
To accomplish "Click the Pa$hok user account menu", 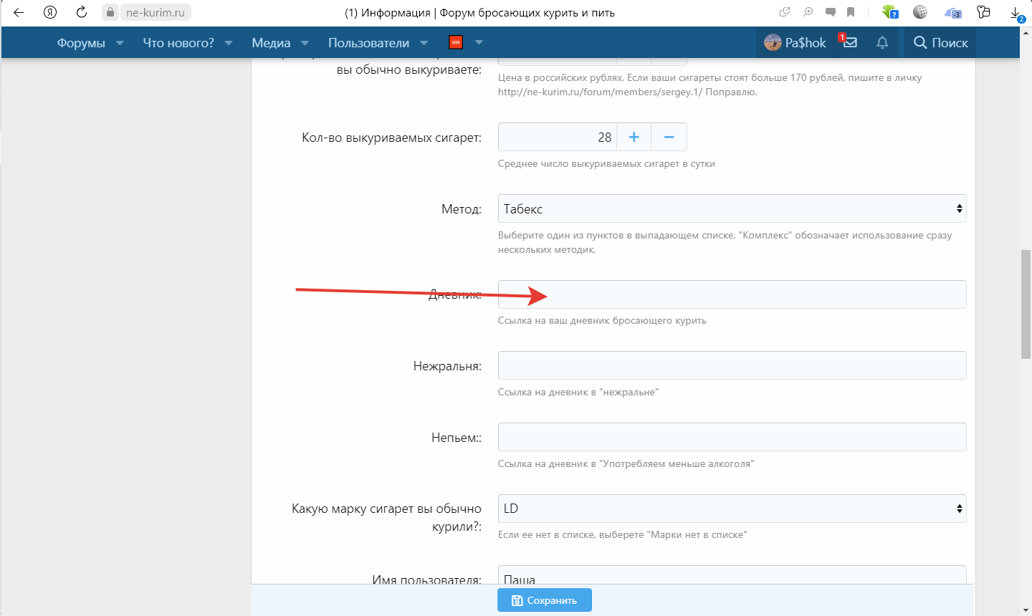I will (x=795, y=43).
